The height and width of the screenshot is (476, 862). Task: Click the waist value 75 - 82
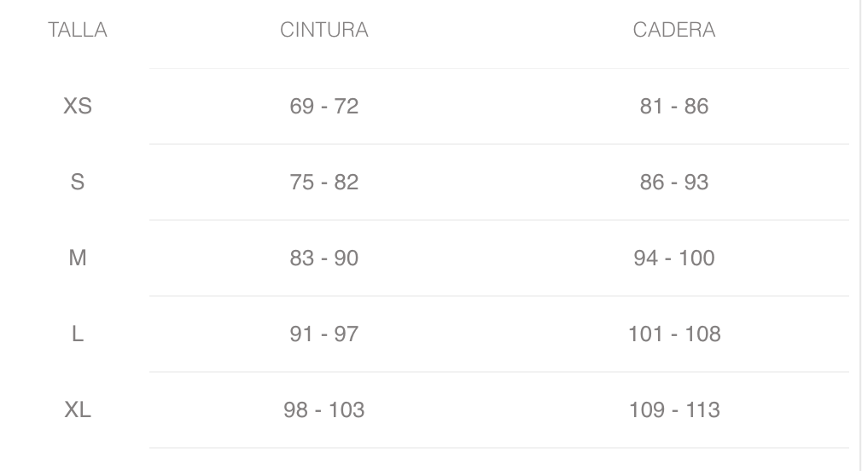click(x=324, y=183)
